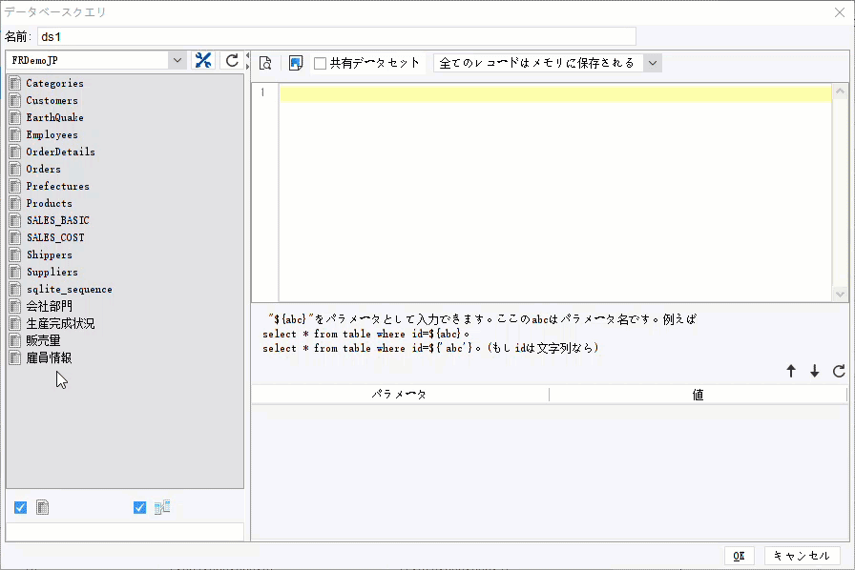The height and width of the screenshot is (570, 855).
Task: Click the Prefectures table icon
Action: coord(15,187)
